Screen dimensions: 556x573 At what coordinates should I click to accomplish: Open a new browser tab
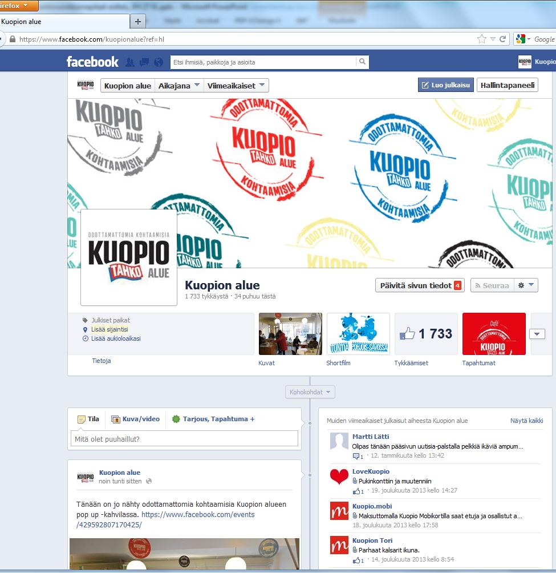(x=138, y=22)
